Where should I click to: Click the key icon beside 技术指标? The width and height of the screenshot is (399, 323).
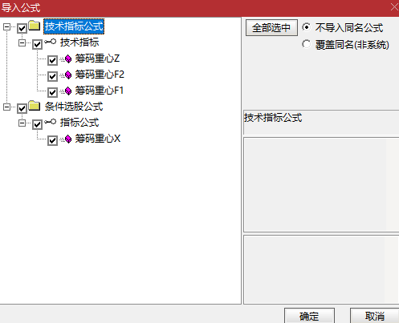pyautogui.click(x=51, y=42)
